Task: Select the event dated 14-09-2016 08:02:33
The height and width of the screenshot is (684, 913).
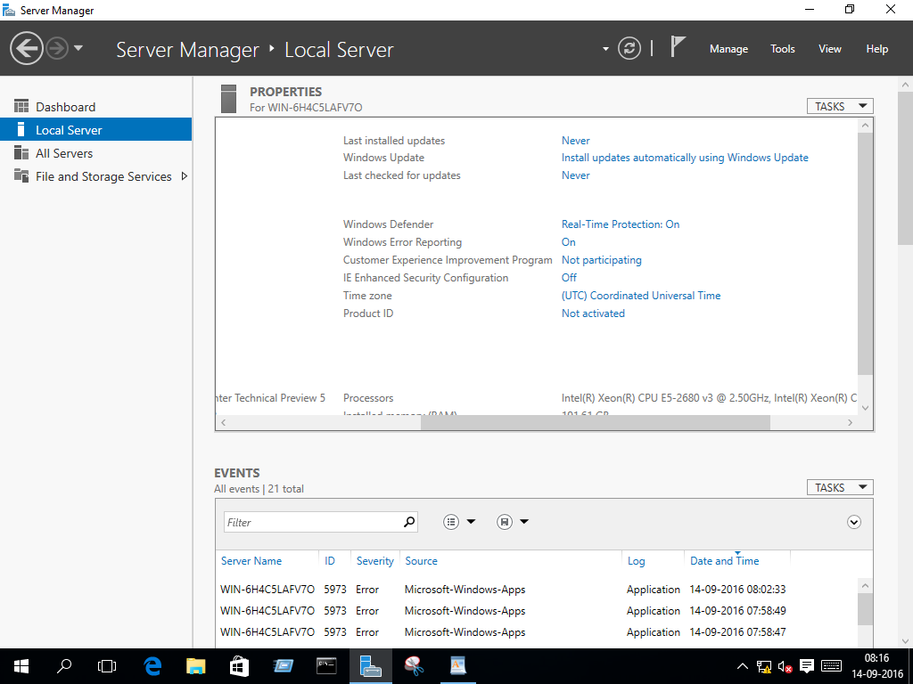Action: point(536,590)
